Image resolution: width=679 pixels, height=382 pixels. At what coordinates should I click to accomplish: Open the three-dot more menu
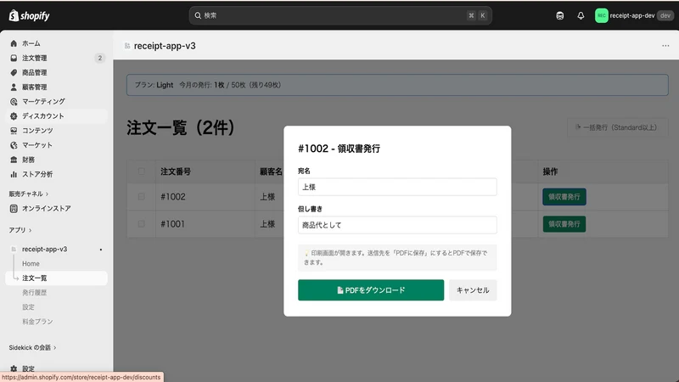pyautogui.click(x=665, y=46)
